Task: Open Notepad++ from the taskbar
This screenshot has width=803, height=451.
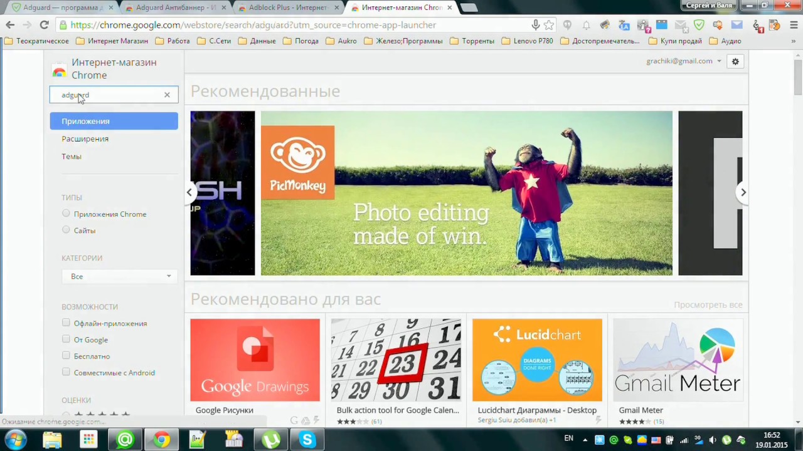Action: coord(198,440)
